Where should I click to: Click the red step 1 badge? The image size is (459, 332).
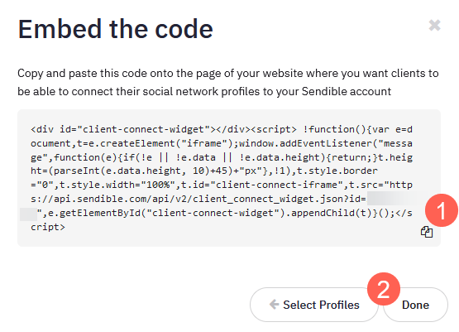[441, 210]
